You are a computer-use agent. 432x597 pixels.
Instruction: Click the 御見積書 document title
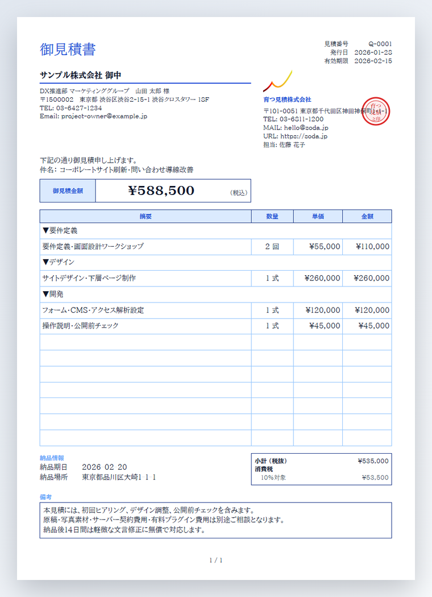[68, 49]
